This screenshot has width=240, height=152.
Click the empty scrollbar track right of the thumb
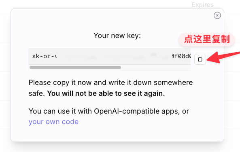coord(156,68)
